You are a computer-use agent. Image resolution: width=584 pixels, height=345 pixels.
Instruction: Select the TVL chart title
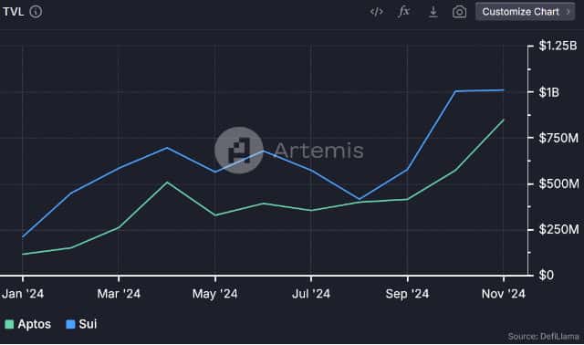coord(13,12)
